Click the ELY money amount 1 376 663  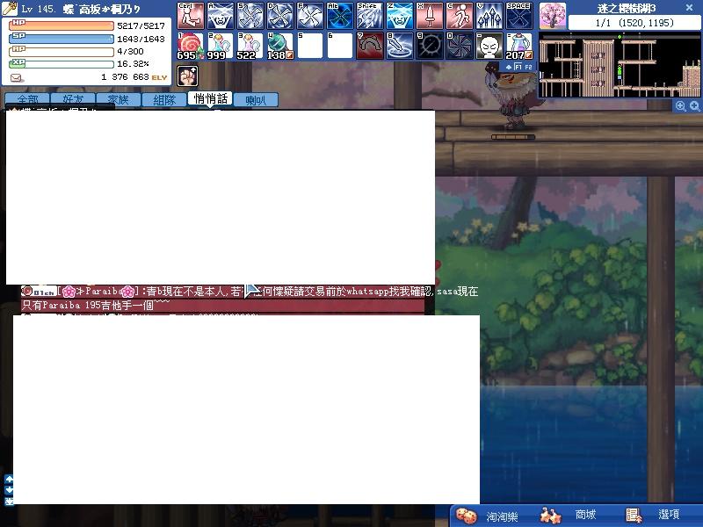click(x=125, y=77)
